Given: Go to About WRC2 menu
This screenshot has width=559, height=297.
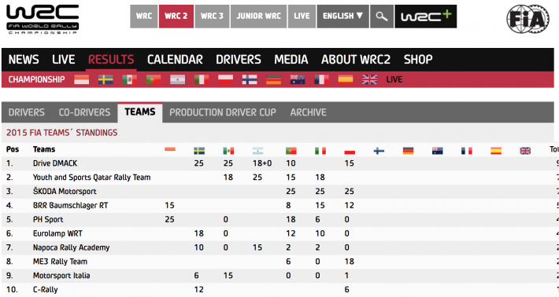Looking at the screenshot, I should pos(356,60).
